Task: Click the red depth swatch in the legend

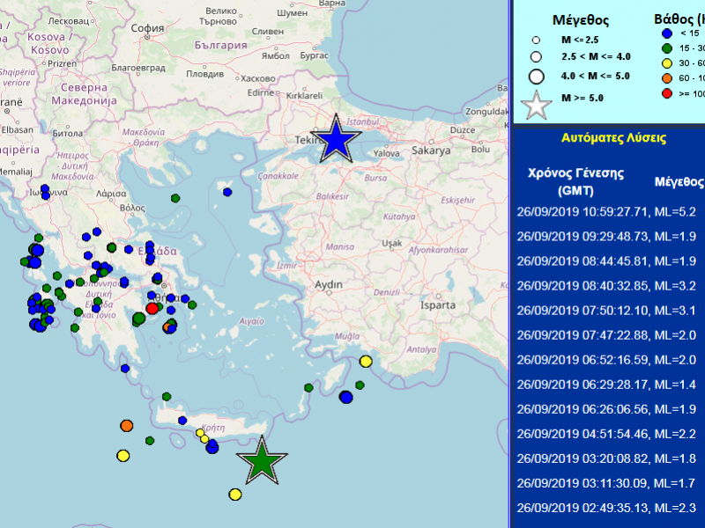Action: (668, 93)
